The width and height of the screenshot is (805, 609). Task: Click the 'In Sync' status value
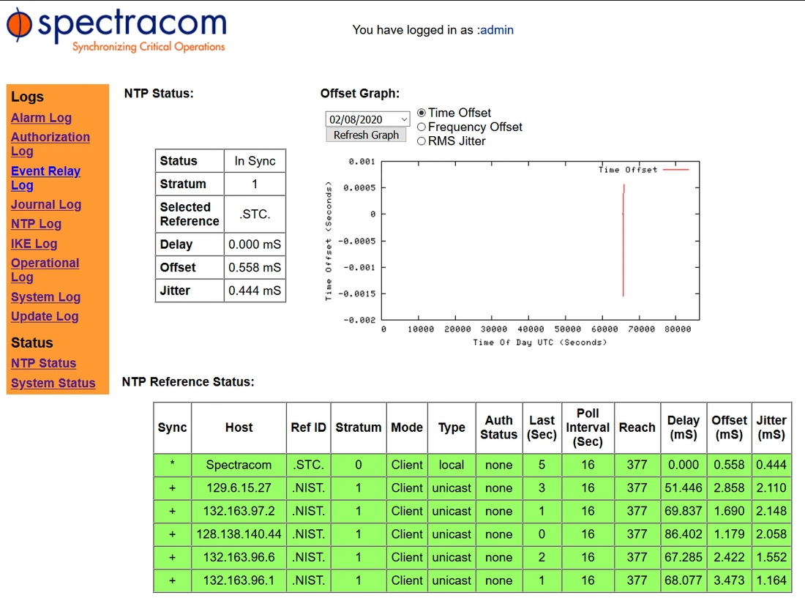tap(255, 161)
